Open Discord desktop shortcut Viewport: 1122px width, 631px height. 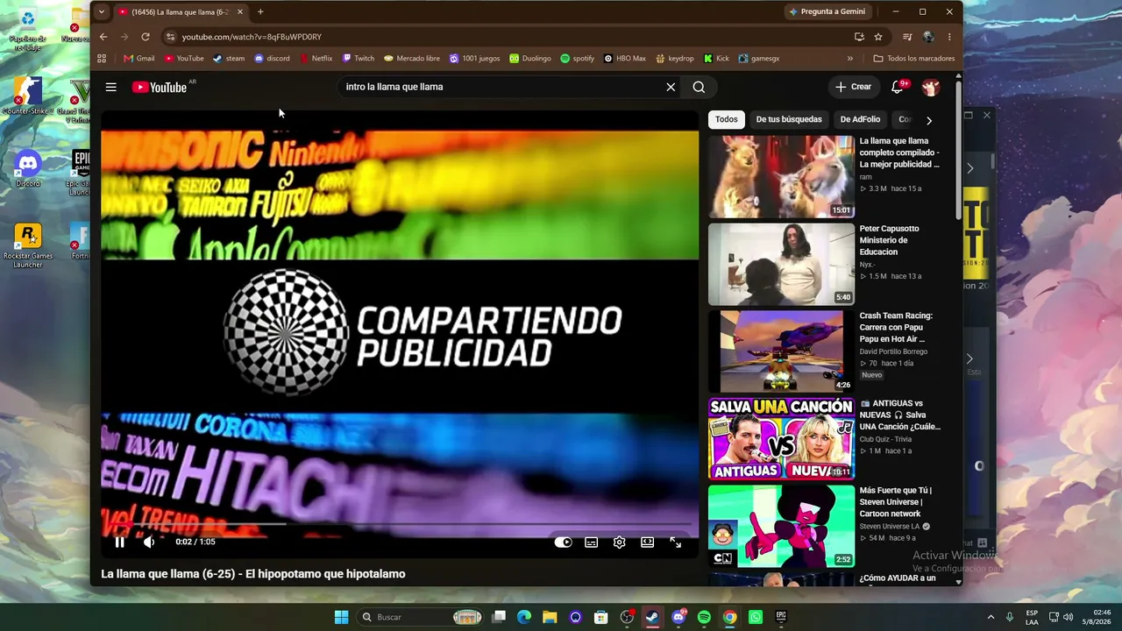coord(28,168)
